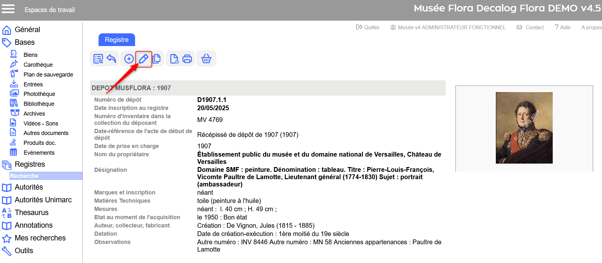Open the hamburger menu
602x263 pixels.
(x=8, y=9)
